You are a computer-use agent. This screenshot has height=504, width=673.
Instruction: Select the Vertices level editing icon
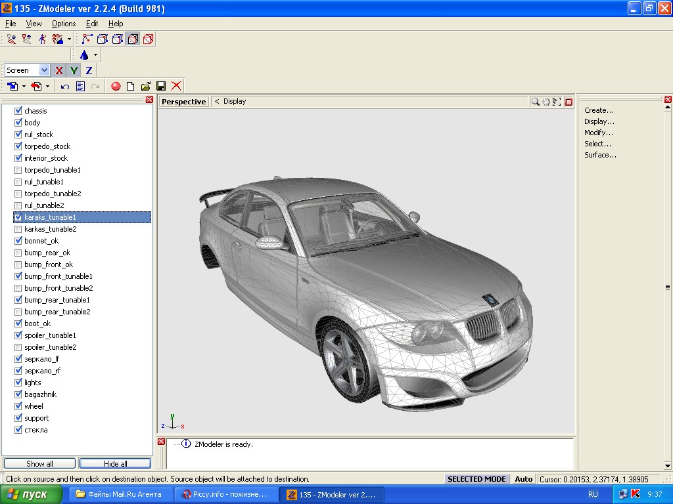(x=87, y=39)
